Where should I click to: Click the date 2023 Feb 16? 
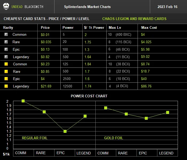(167, 7)
